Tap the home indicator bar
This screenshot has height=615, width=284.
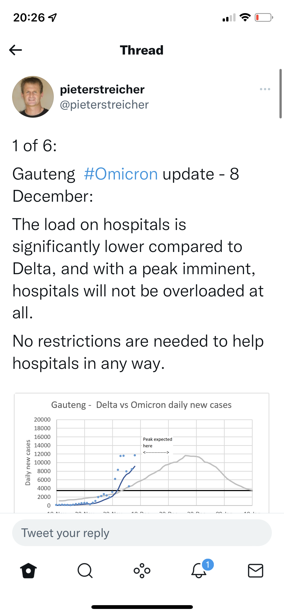[142, 607]
